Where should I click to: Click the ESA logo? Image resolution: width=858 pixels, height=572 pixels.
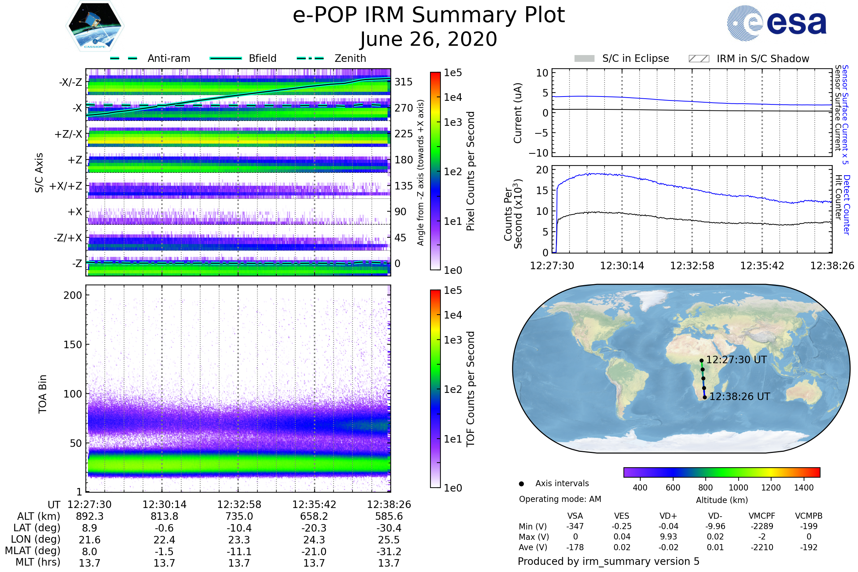(x=776, y=23)
